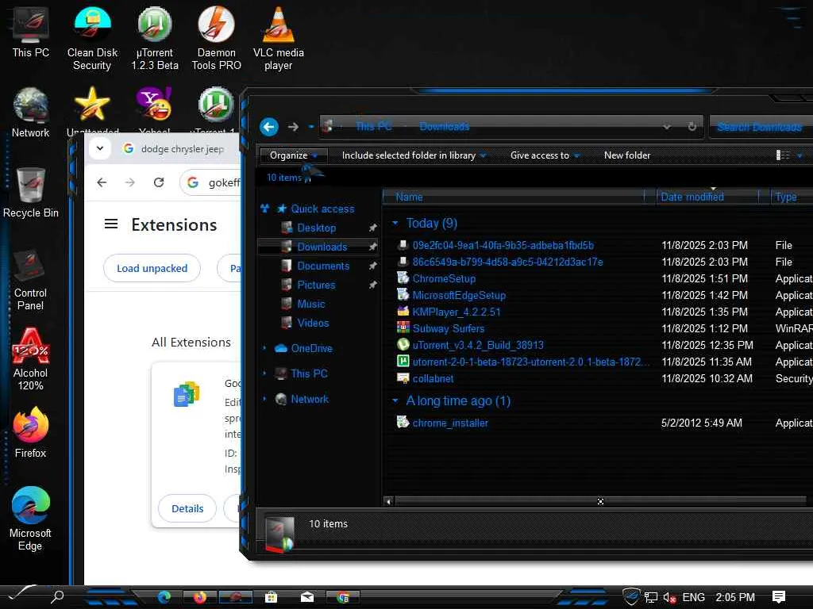The height and width of the screenshot is (609, 813).
Task: Launch Firefox from the desktop
Action: [x=31, y=433]
